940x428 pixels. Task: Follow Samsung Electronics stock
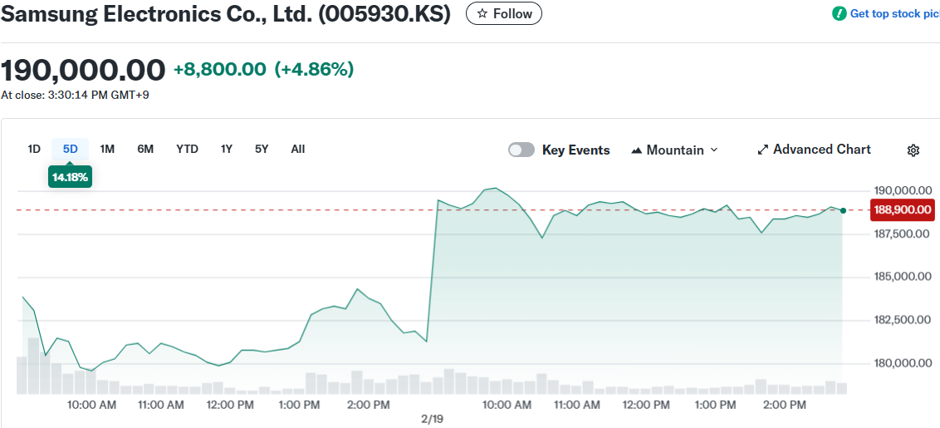[504, 14]
